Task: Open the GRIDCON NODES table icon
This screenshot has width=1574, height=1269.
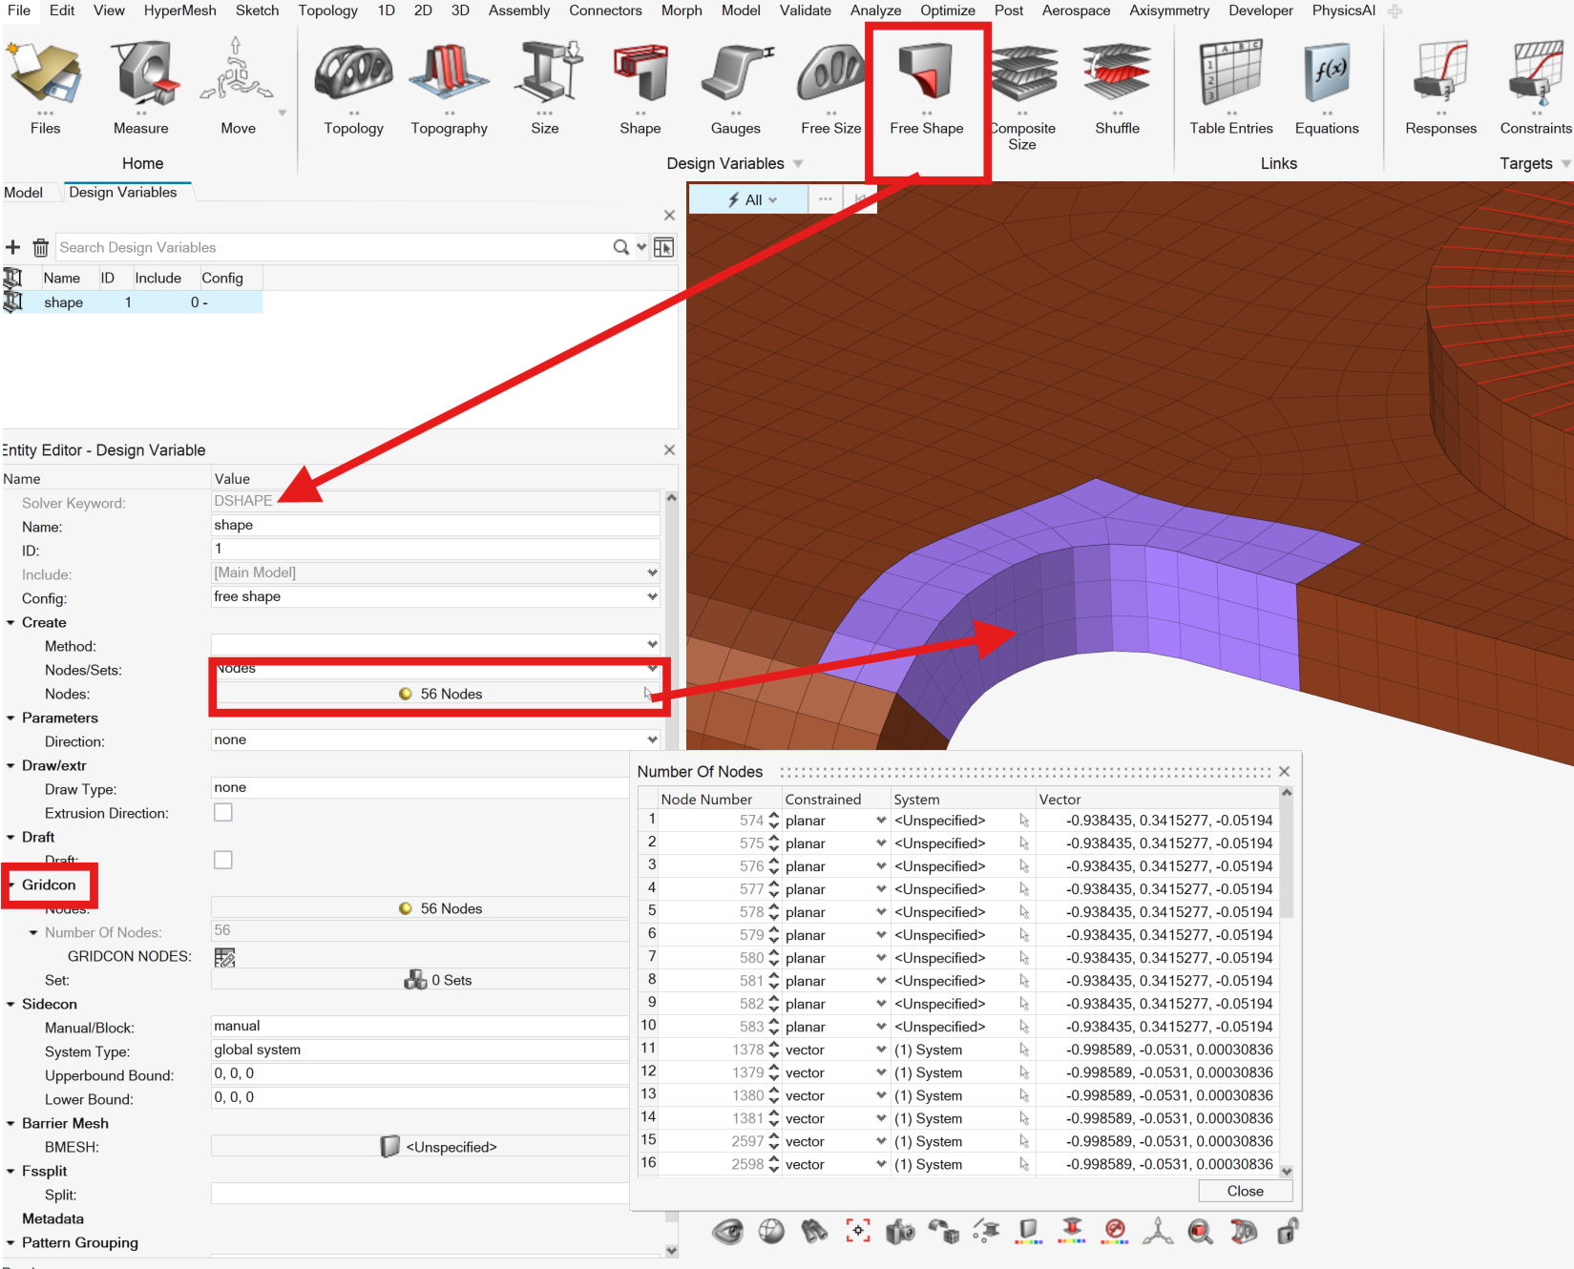Action: tap(225, 957)
